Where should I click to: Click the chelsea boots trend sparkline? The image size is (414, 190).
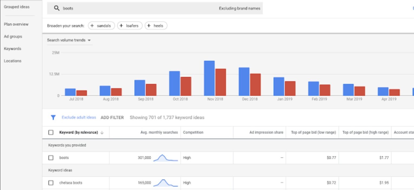point(165,183)
